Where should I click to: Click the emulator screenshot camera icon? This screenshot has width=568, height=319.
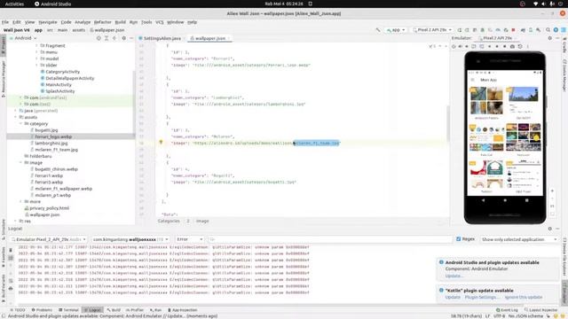[x=512, y=47]
